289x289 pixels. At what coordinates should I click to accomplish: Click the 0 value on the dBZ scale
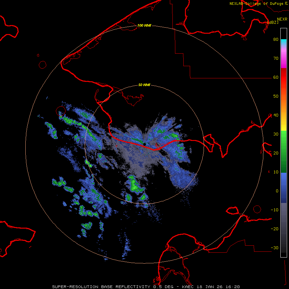(277, 191)
